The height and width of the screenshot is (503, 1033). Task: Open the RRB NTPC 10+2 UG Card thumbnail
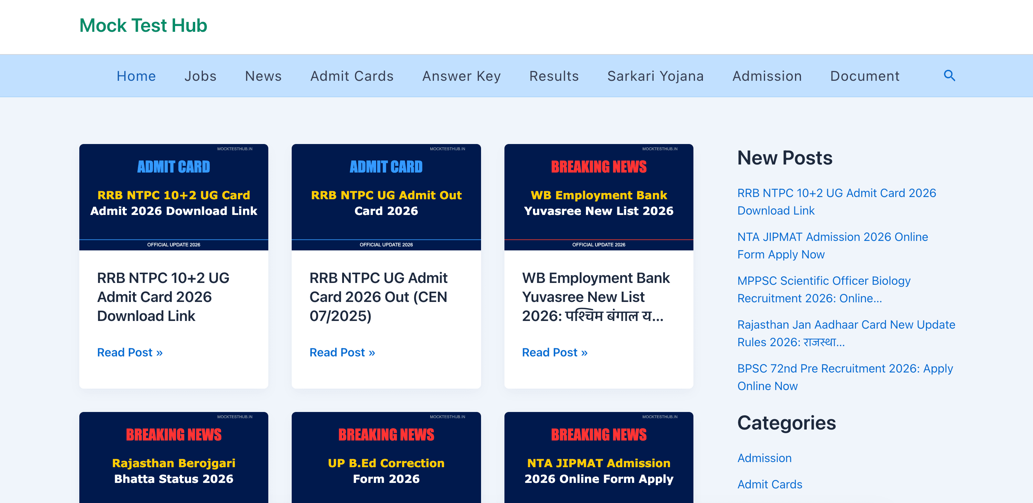click(174, 197)
